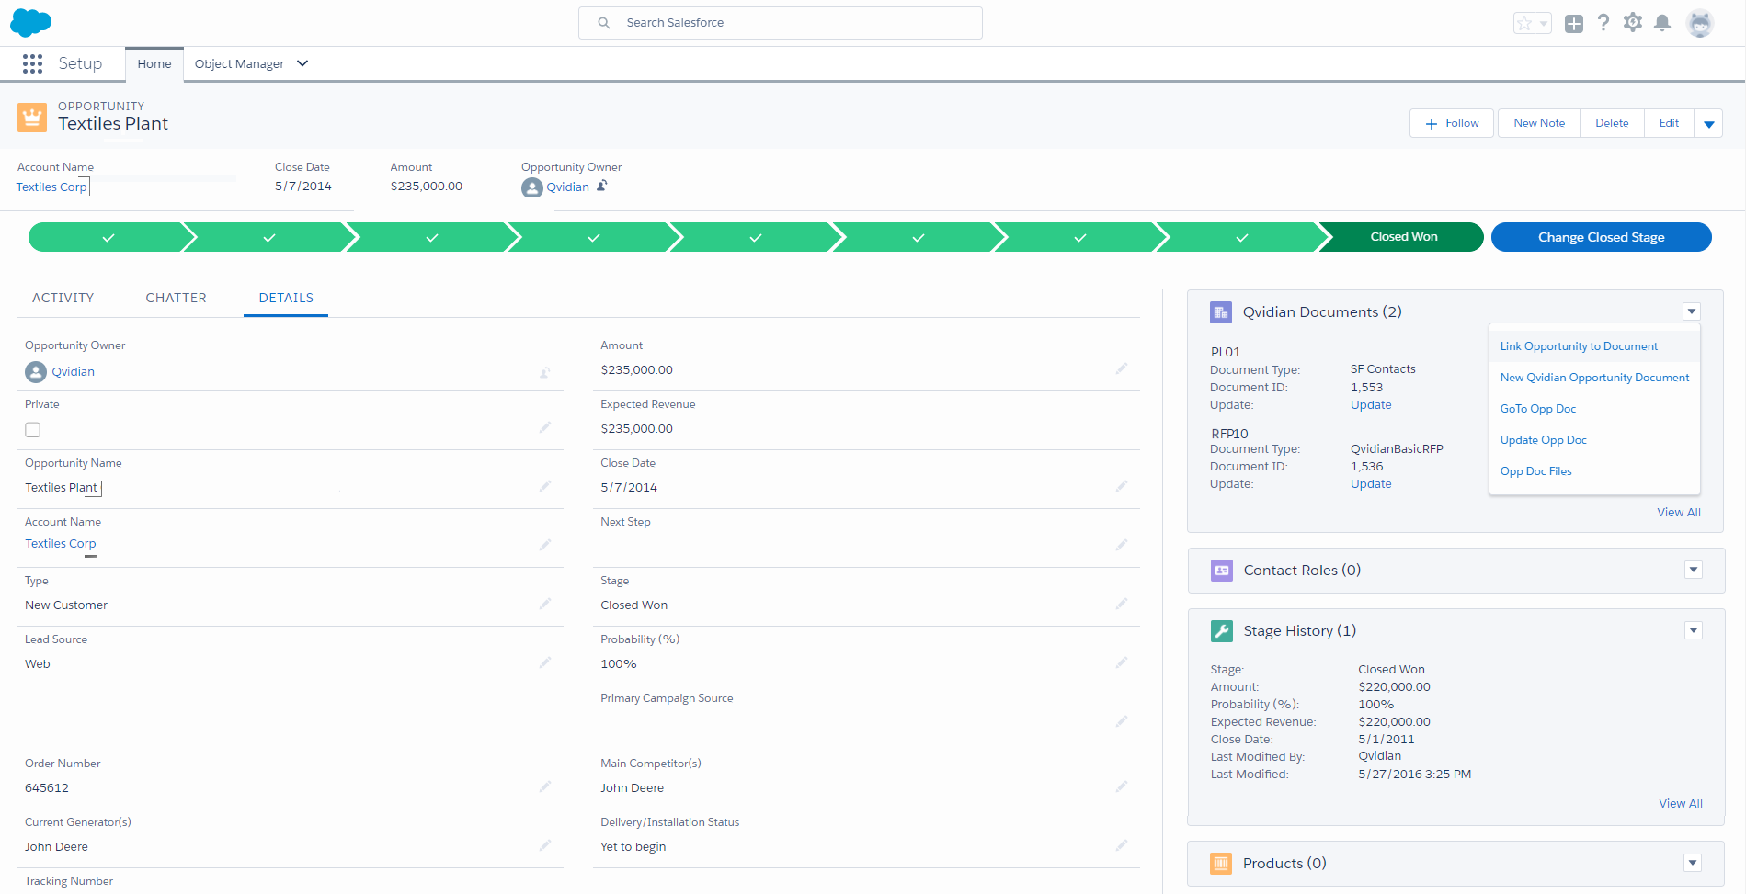Edit the Private field pencil icon

click(x=545, y=427)
